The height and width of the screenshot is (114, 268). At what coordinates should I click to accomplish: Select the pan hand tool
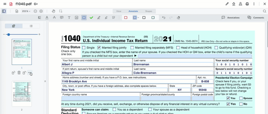tap(54, 11)
